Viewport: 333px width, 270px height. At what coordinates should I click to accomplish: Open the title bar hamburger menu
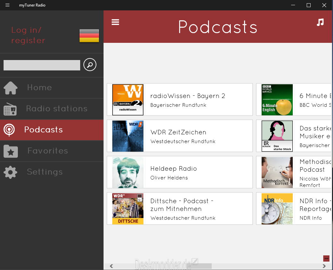point(7,5)
